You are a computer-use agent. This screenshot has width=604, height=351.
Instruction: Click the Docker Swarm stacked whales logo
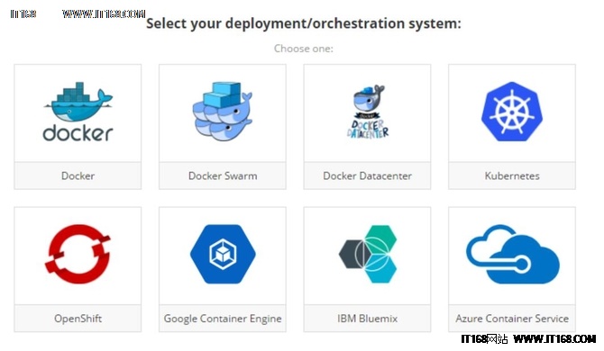click(x=223, y=111)
